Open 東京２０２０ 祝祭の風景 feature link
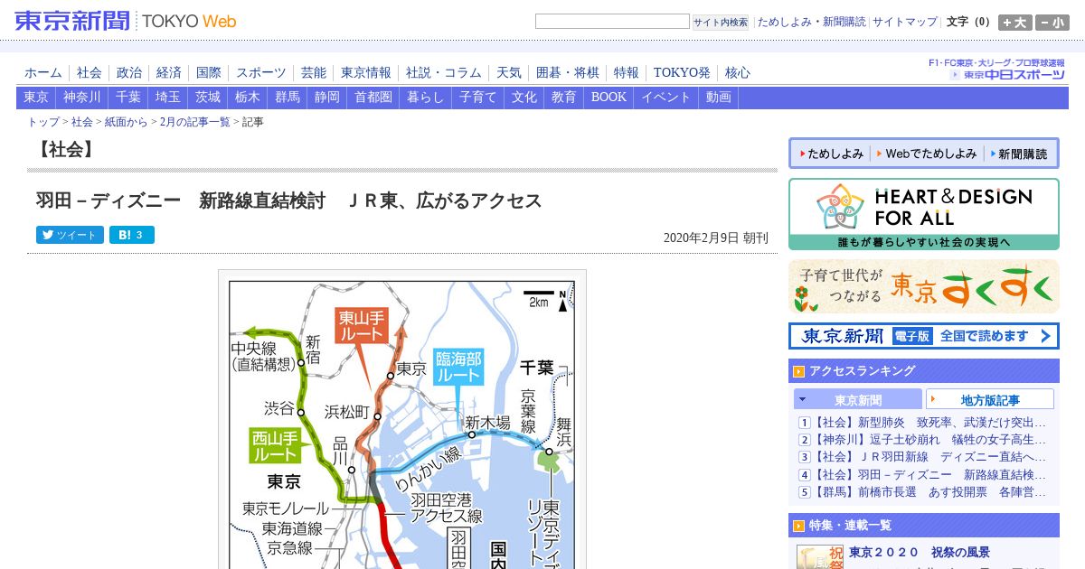Screen dimensions: 1085x569 920,553
